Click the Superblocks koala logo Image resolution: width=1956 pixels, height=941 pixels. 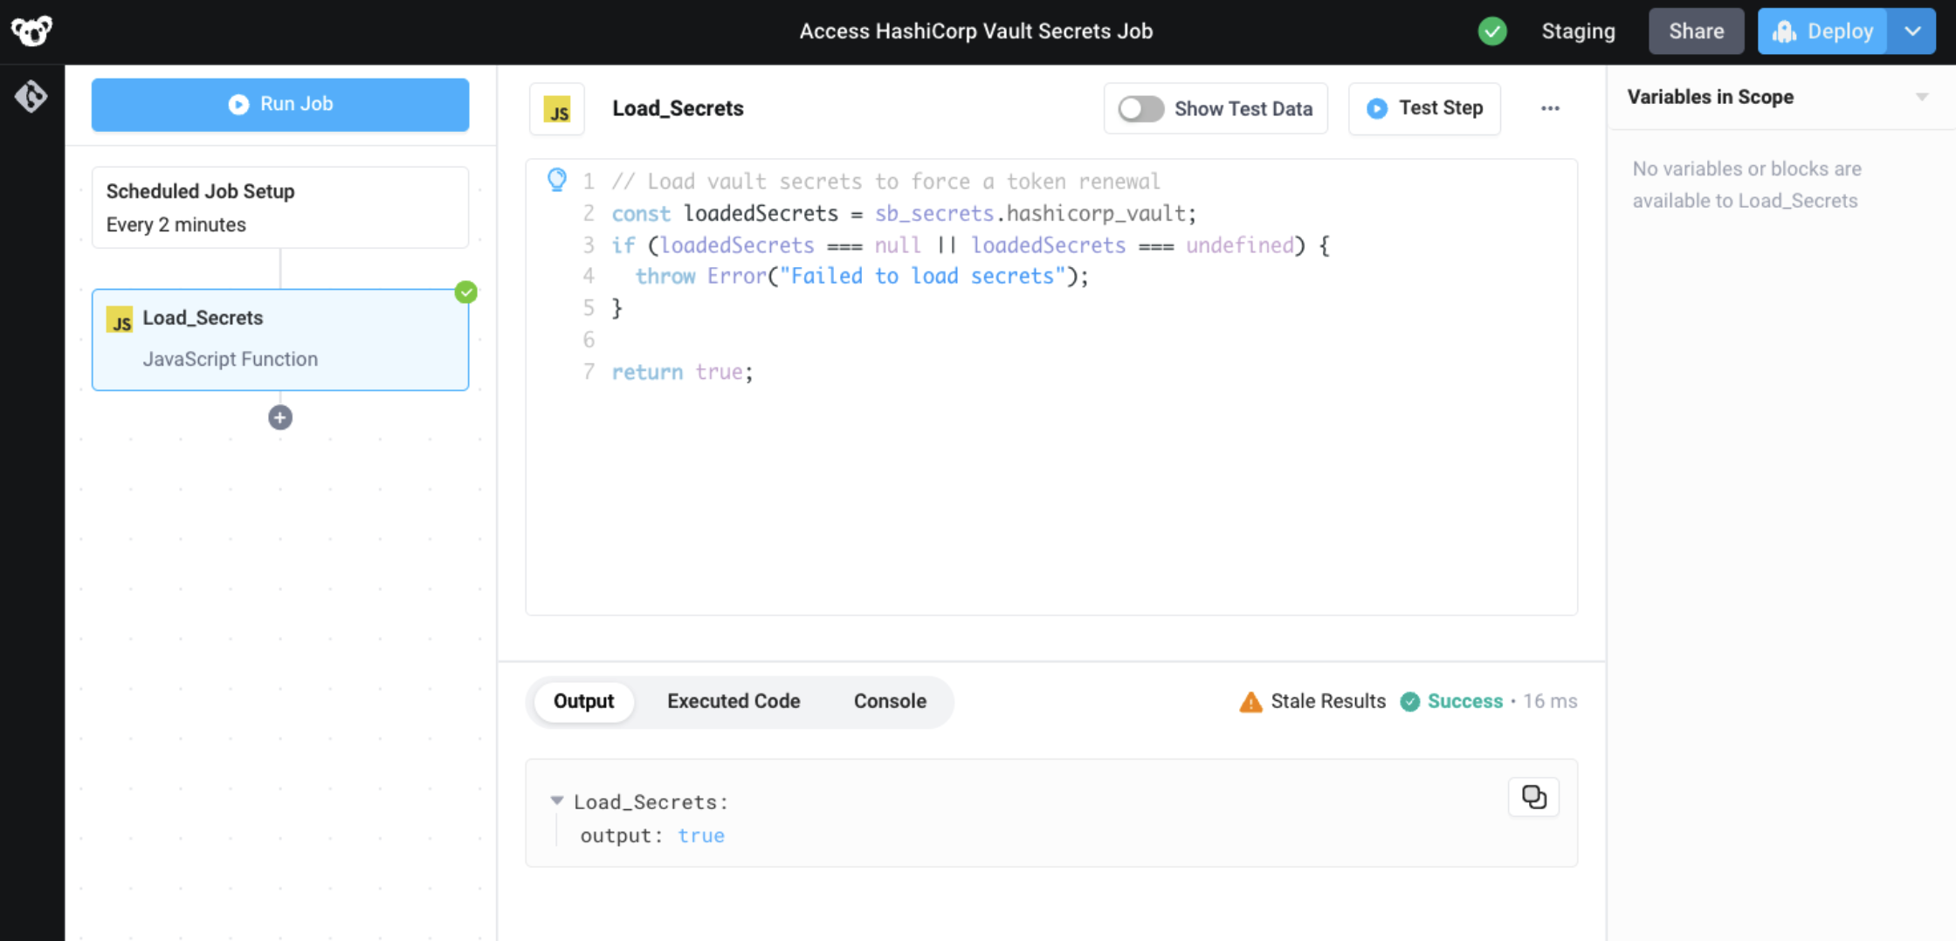(x=31, y=31)
